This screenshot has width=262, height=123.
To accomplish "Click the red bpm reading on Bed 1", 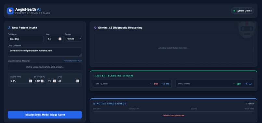I will click(154, 84).
